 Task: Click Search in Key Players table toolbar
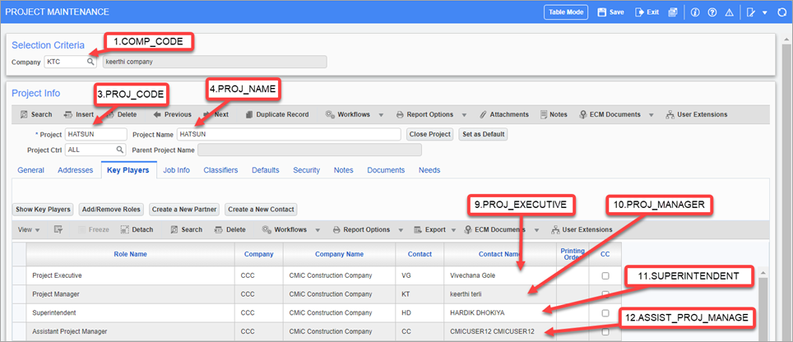tap(187, 229)
